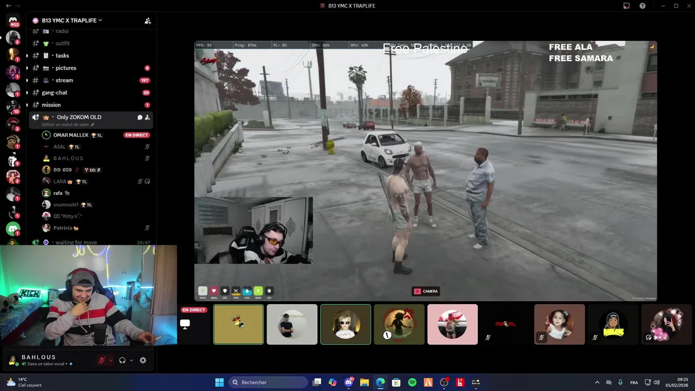
Task: Click BAHLOUS username in bottom user panel
Action: coord(39,357)
